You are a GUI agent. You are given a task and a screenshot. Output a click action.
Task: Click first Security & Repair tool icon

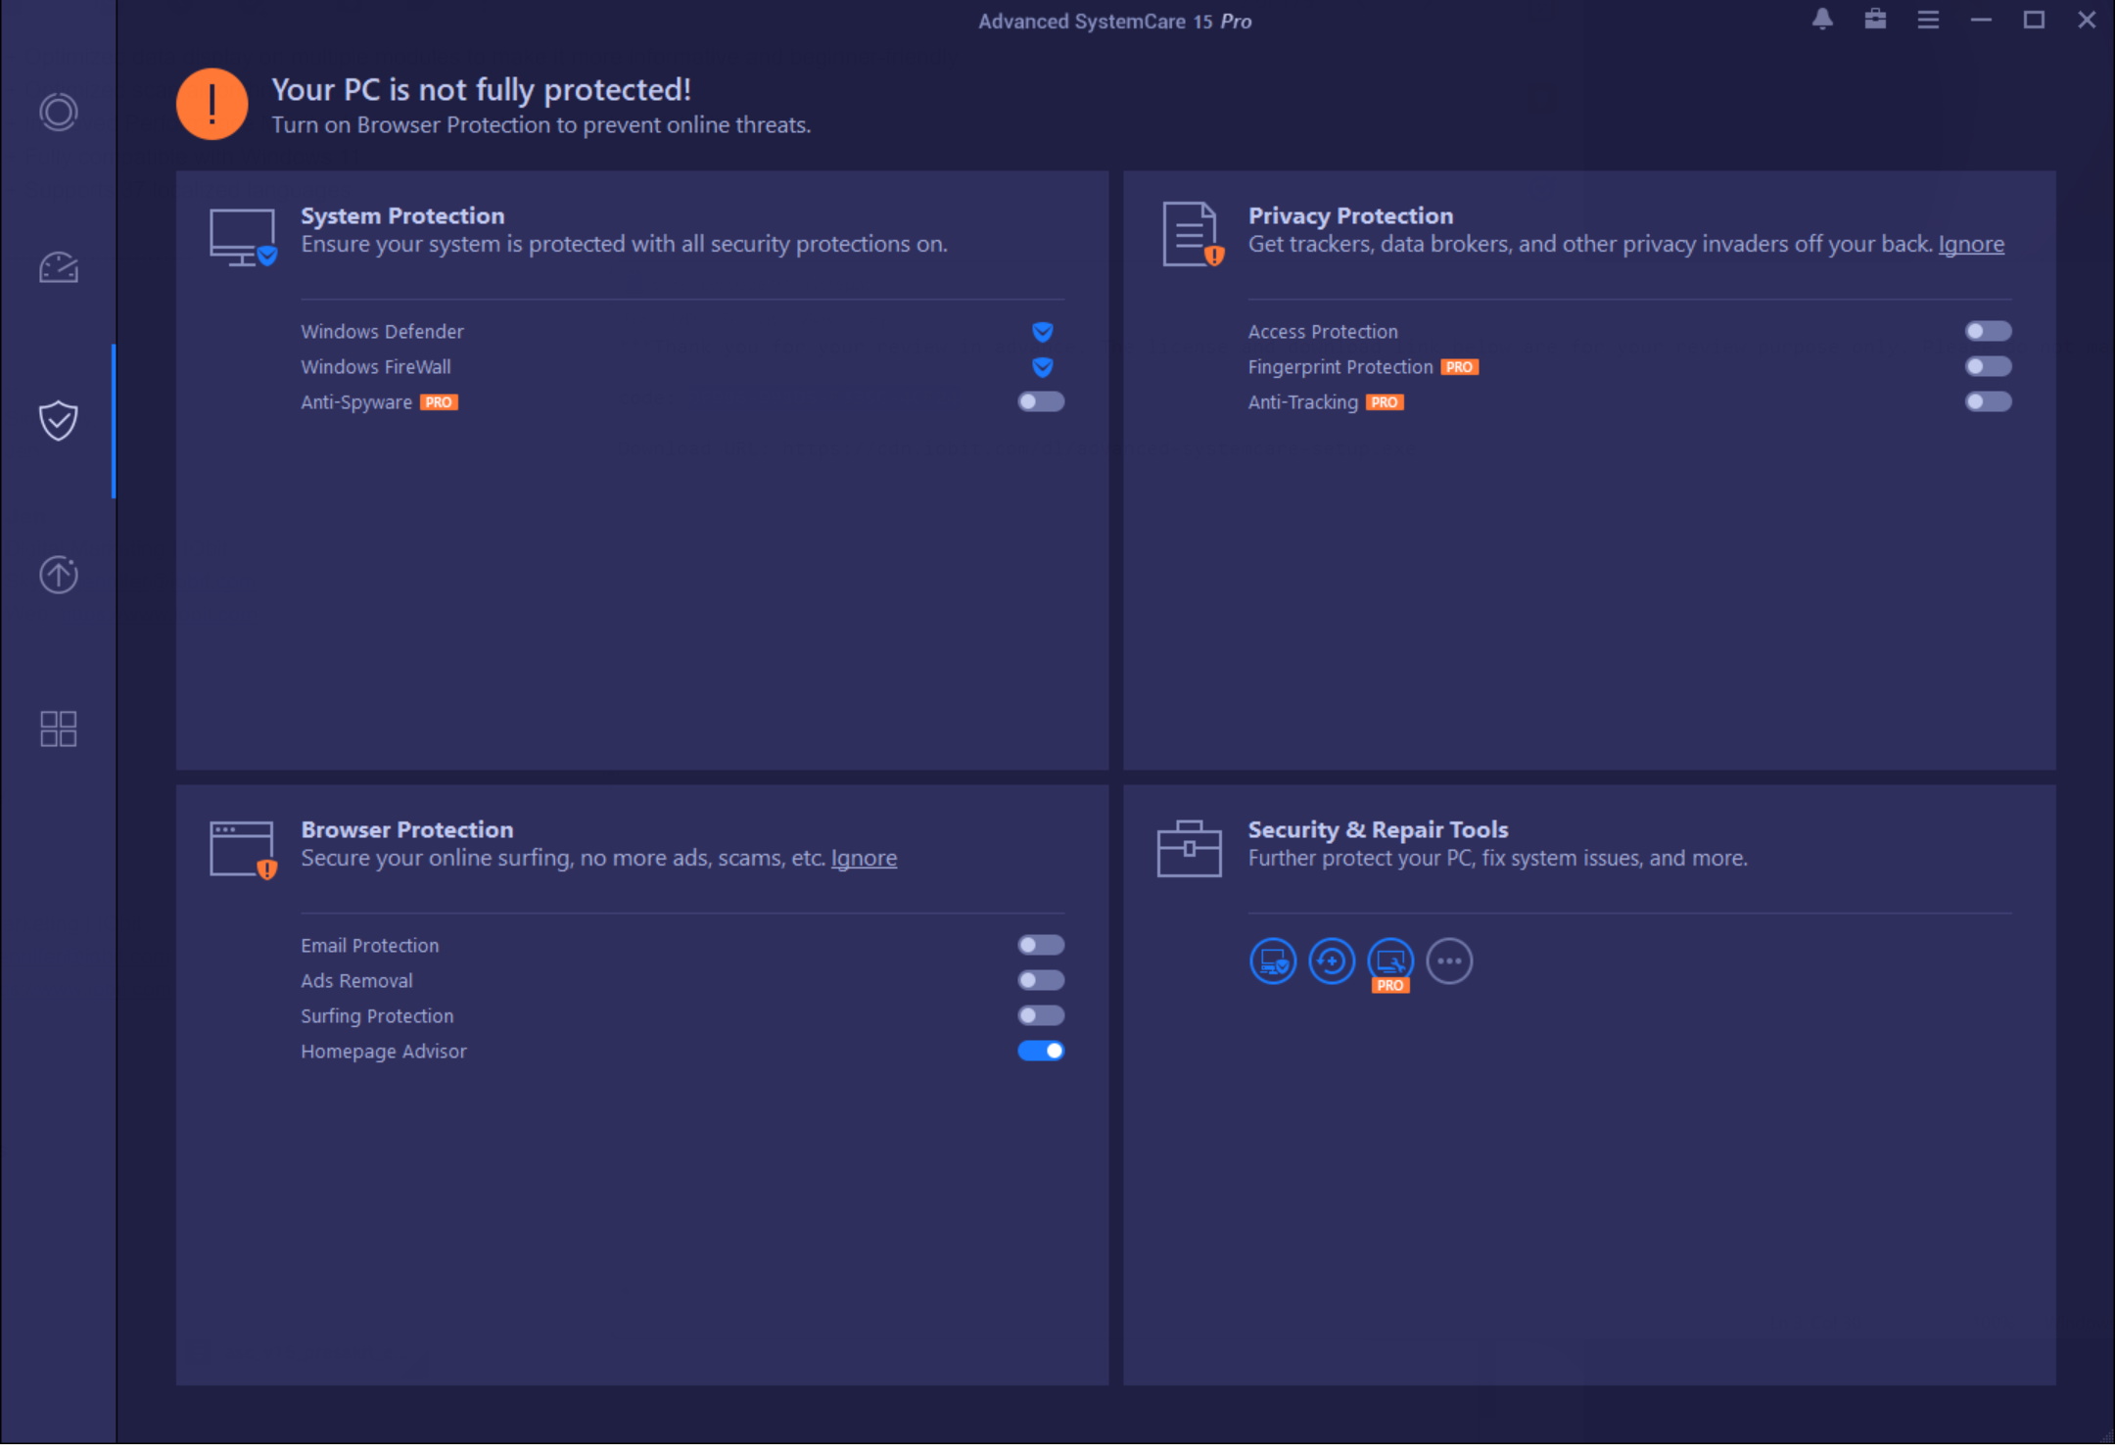click(x=1273, y=961)
